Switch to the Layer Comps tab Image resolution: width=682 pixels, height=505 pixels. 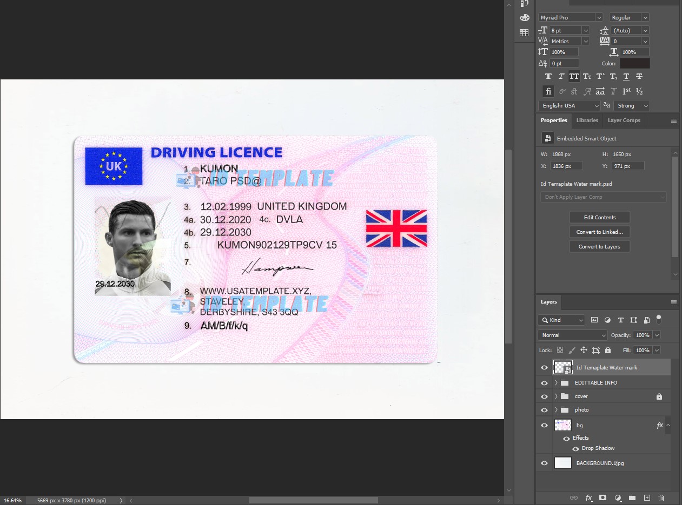(x=624, y=120)
